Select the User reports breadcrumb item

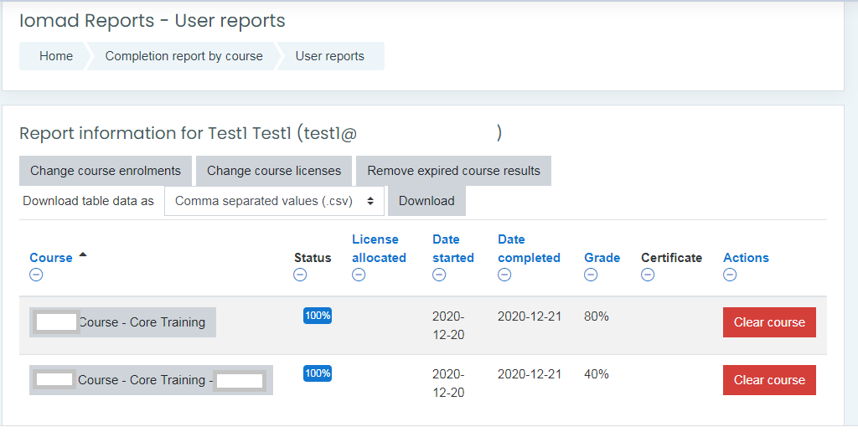(x=330, y=56)
